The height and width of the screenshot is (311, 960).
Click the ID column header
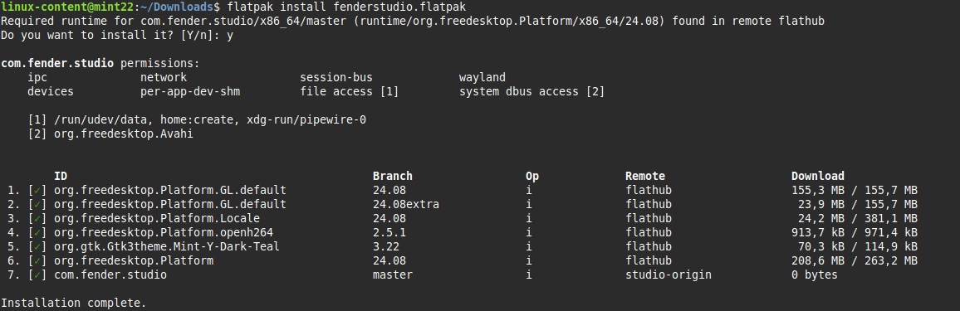coord(61,176)
